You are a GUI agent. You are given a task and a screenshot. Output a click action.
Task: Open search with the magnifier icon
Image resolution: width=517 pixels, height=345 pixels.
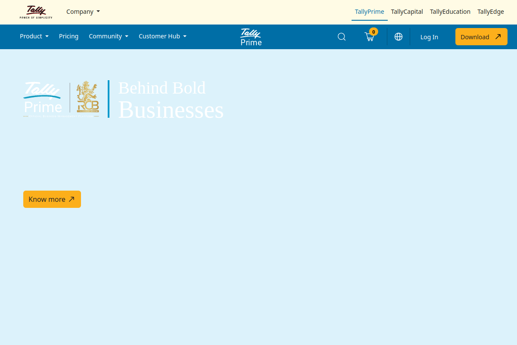point(342,37)
